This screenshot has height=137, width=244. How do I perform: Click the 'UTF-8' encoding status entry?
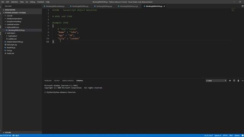click(225, 135)
